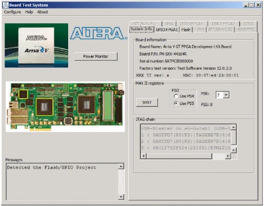Click the Factory test version line
This screenshot has width=264, height=206.
[186, 68]
